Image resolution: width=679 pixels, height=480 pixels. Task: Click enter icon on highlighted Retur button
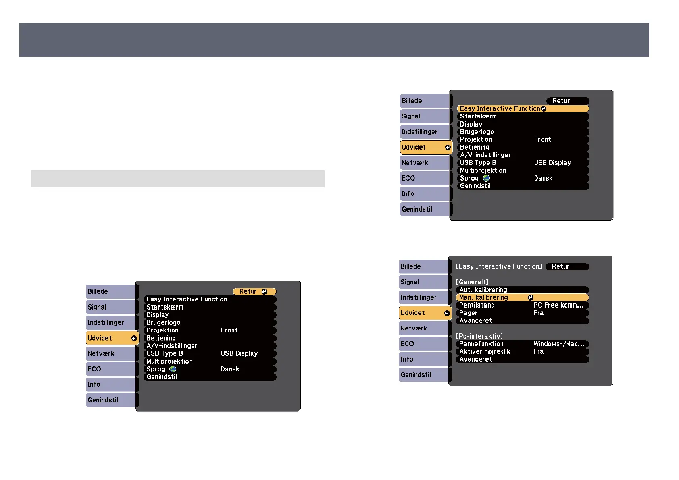265,292
